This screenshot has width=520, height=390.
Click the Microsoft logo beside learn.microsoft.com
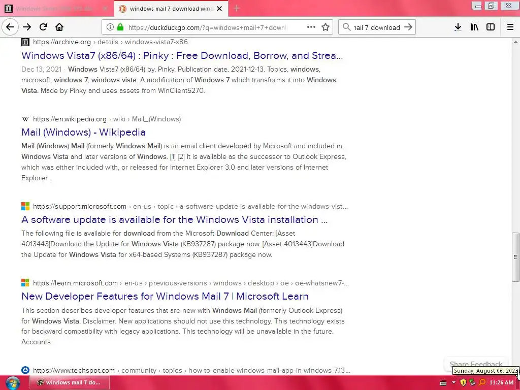click(25, 283)
